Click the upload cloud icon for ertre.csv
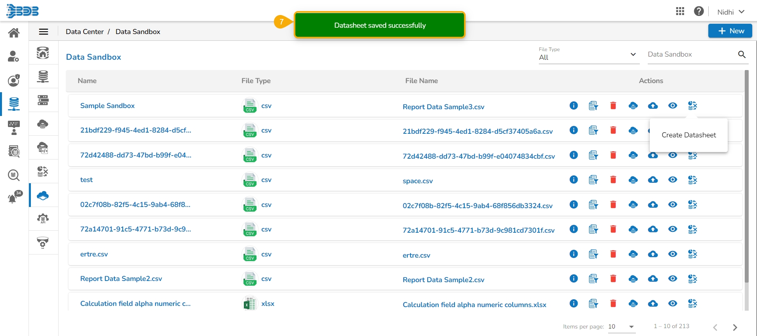The image size is (757, 336). pos(653,254)
